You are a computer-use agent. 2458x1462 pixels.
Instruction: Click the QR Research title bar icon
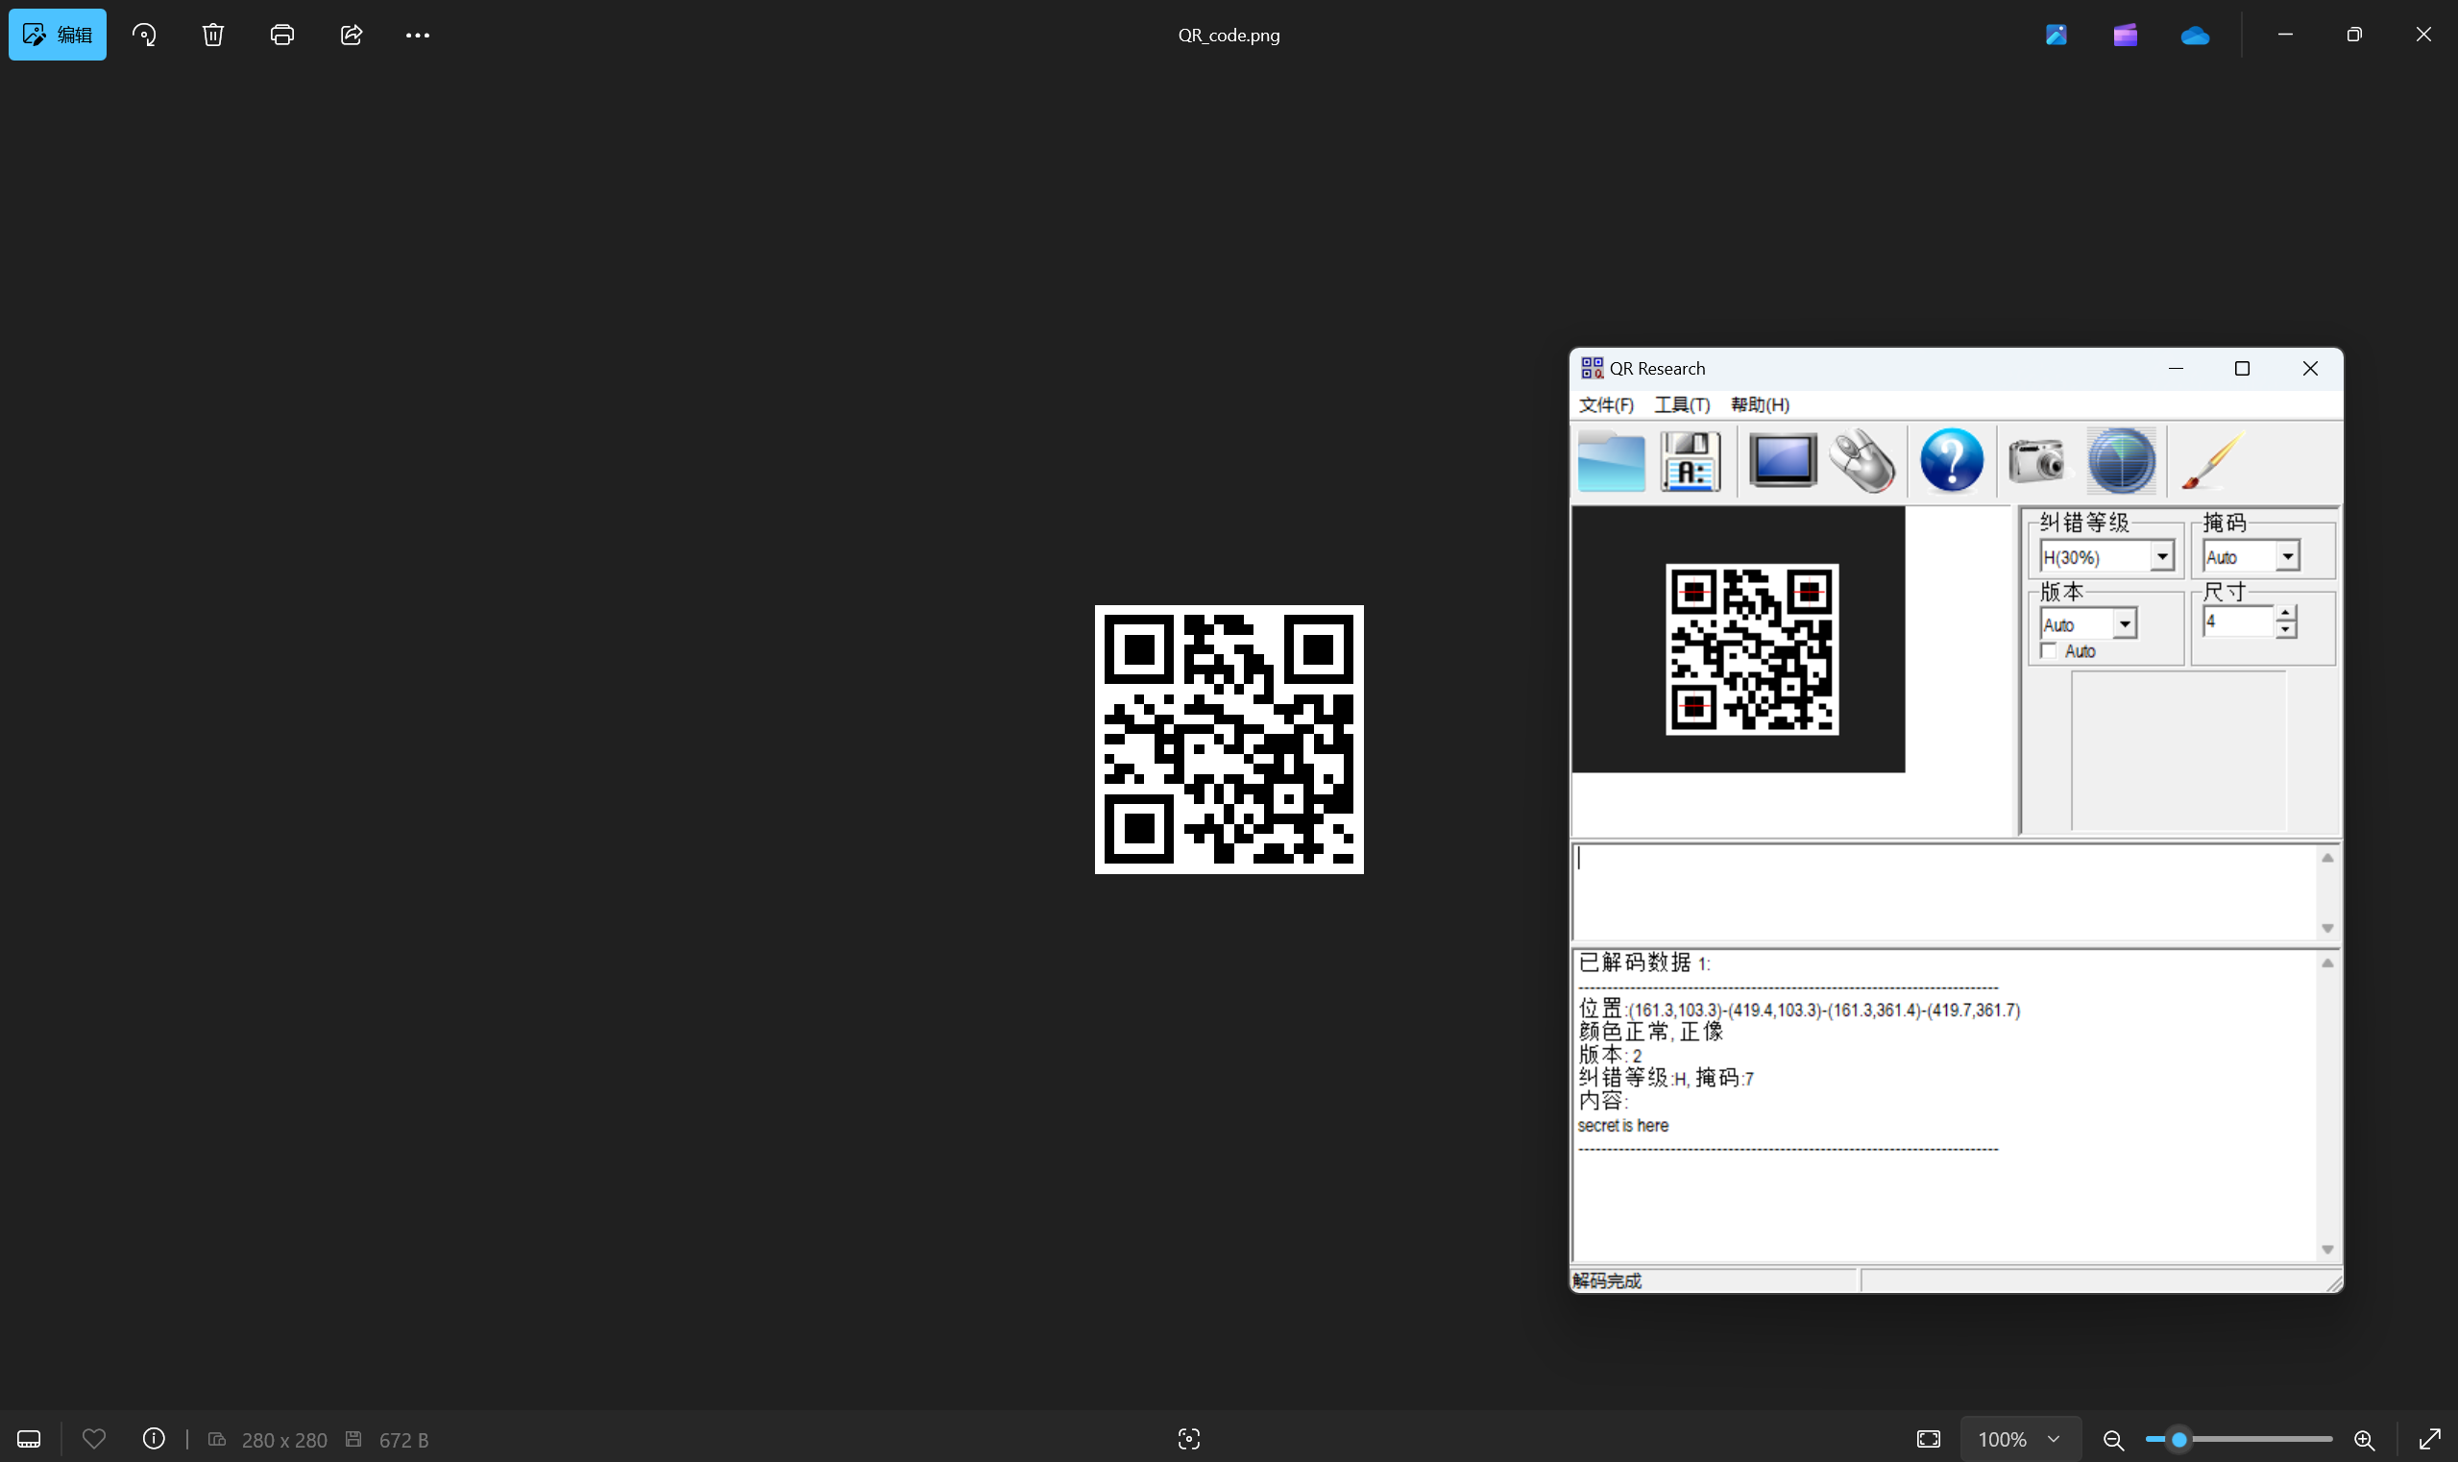coord(1591,369)
